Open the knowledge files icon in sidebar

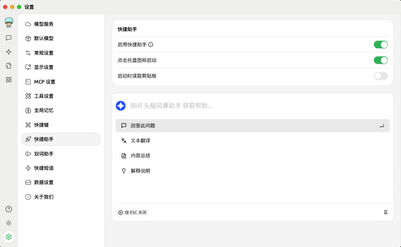(x=9, y=66)
